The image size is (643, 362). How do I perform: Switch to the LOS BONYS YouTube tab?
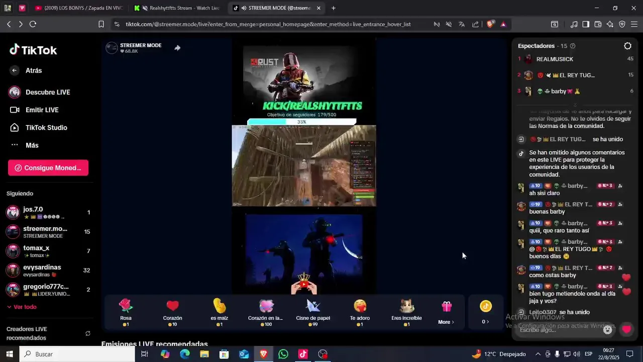coord(79,8)
